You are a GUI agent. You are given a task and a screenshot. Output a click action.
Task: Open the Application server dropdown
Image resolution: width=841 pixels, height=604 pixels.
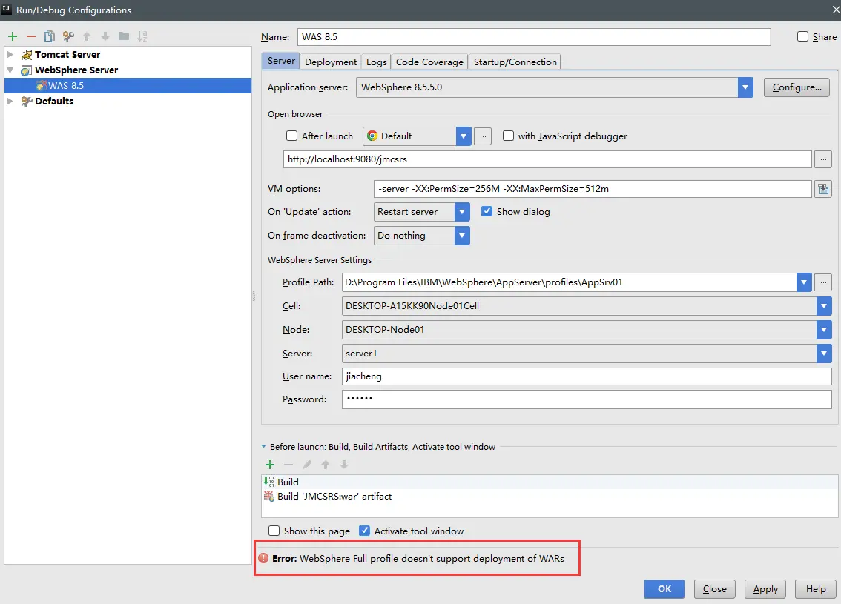[745, 87]
